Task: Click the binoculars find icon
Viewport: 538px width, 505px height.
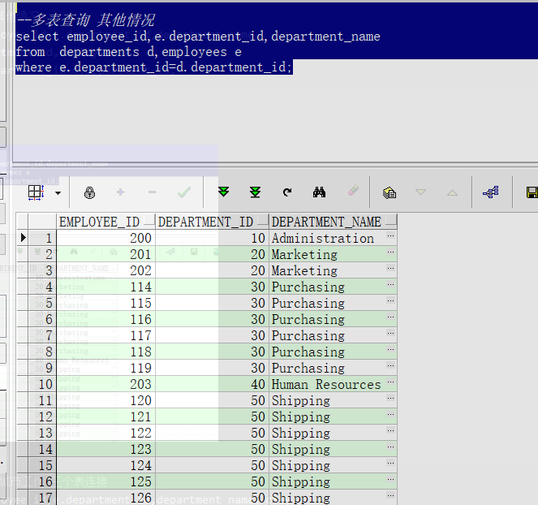Action: pos(319,192)
